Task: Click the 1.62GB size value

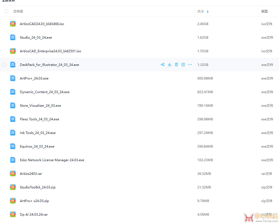Action: coord(203,37)
